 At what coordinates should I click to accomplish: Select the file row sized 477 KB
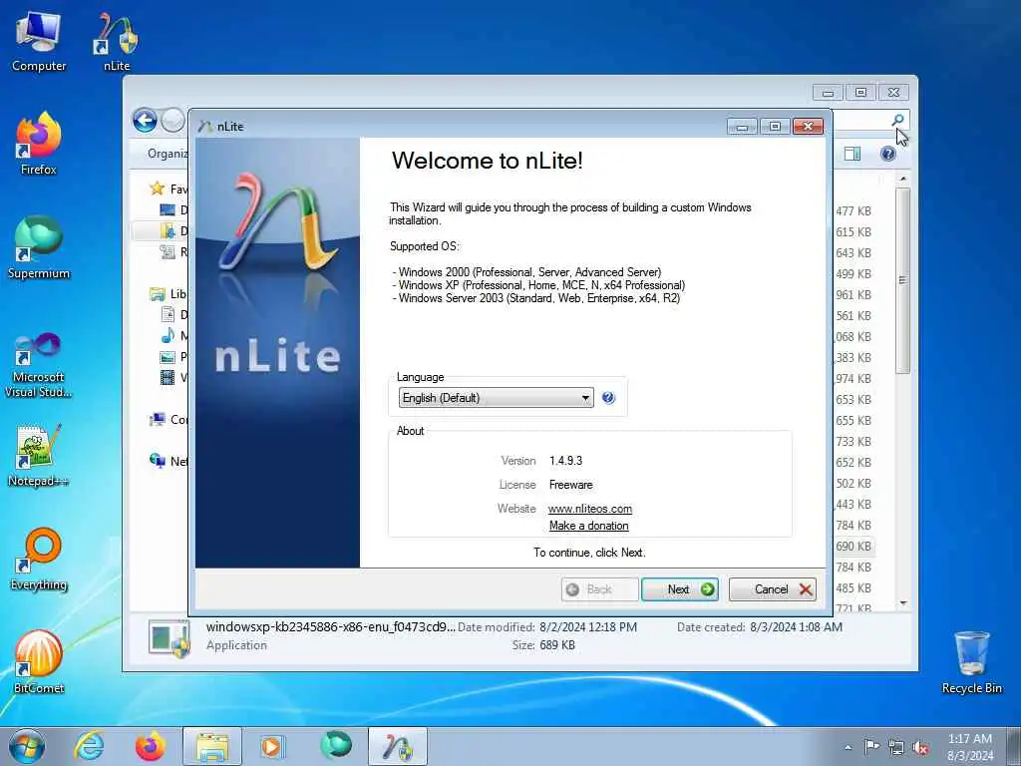pos(853,211)
